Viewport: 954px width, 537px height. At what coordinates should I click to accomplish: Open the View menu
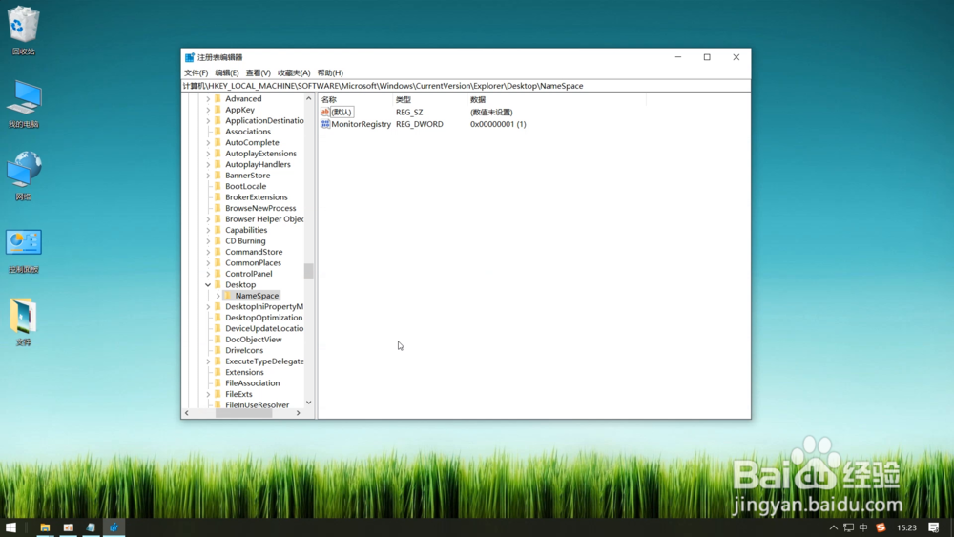[x=258, y=73]
